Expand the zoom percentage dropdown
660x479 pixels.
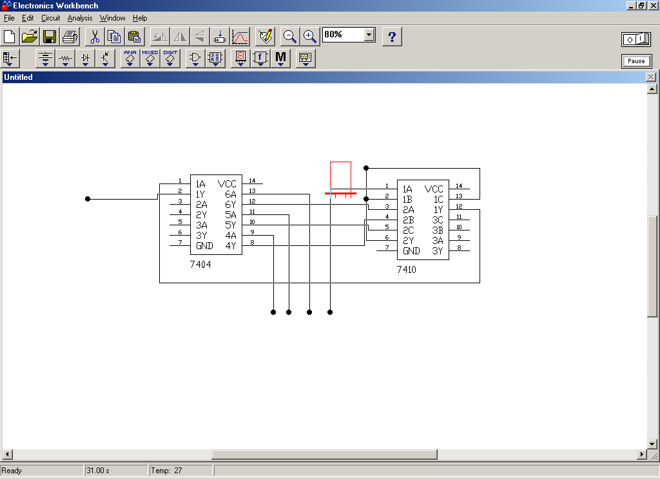point(369,35)
